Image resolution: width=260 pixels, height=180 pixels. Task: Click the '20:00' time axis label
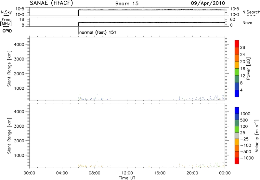[192, 173]
